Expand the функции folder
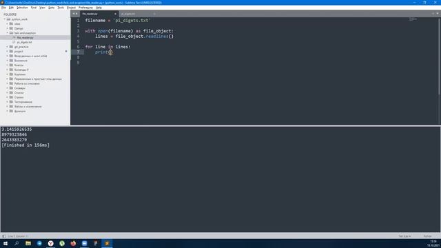Screen dimensions: 441x248 tap(8, 111)
